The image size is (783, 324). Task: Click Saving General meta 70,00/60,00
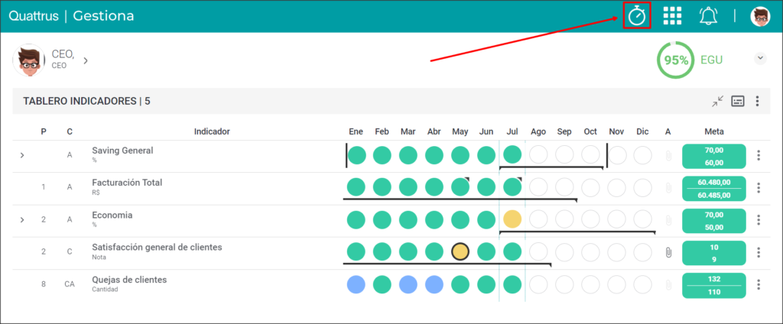pos(713,156)
